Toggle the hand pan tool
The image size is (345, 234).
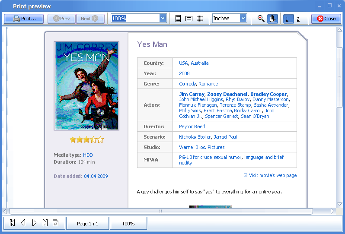(272, 19)
